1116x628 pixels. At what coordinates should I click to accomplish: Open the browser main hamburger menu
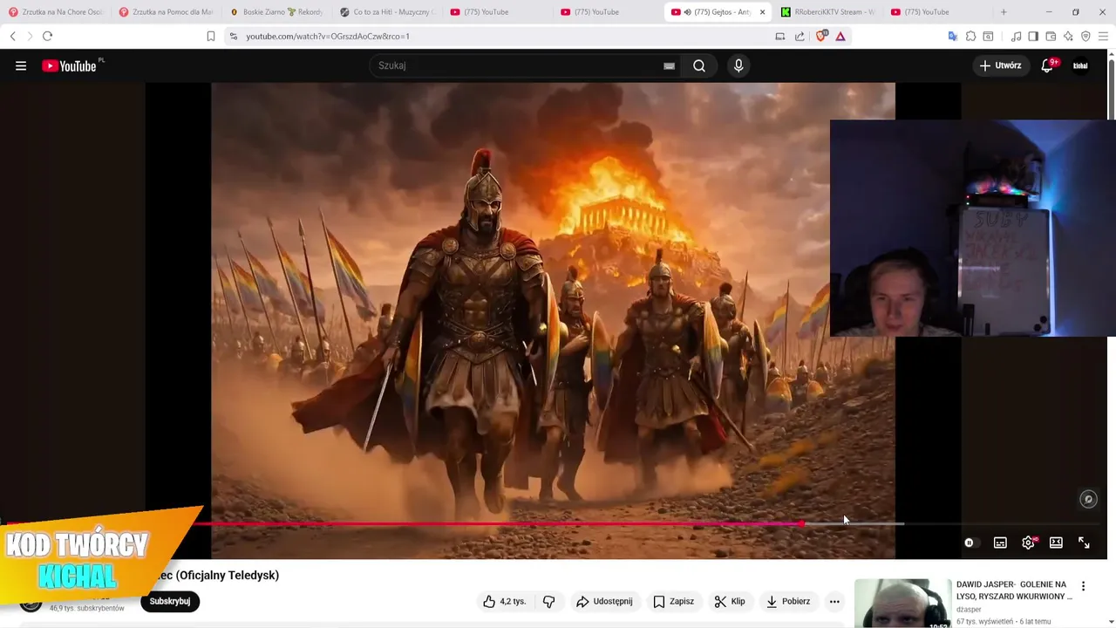pyautogui.click(x=1104, y=36)
